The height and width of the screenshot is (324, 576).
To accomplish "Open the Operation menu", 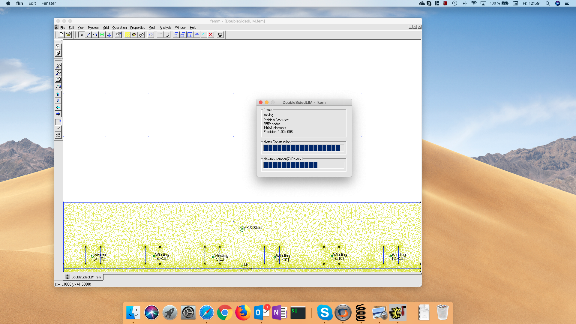I will pos(119,27).
